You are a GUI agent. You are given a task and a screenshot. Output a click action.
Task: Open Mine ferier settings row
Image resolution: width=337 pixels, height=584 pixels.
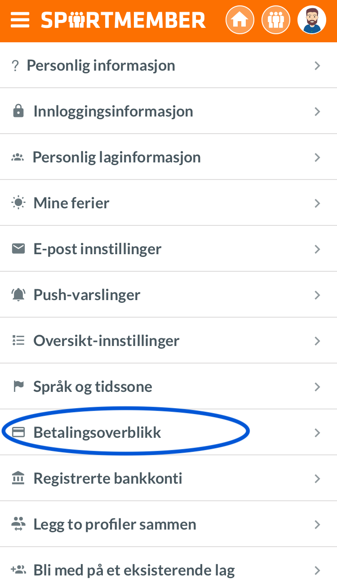[x=168, y=203]
